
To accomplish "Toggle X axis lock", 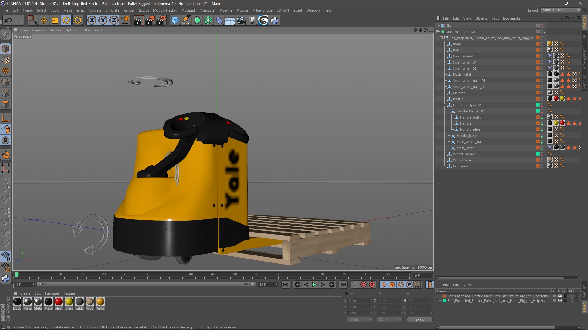I will [92, 20].
